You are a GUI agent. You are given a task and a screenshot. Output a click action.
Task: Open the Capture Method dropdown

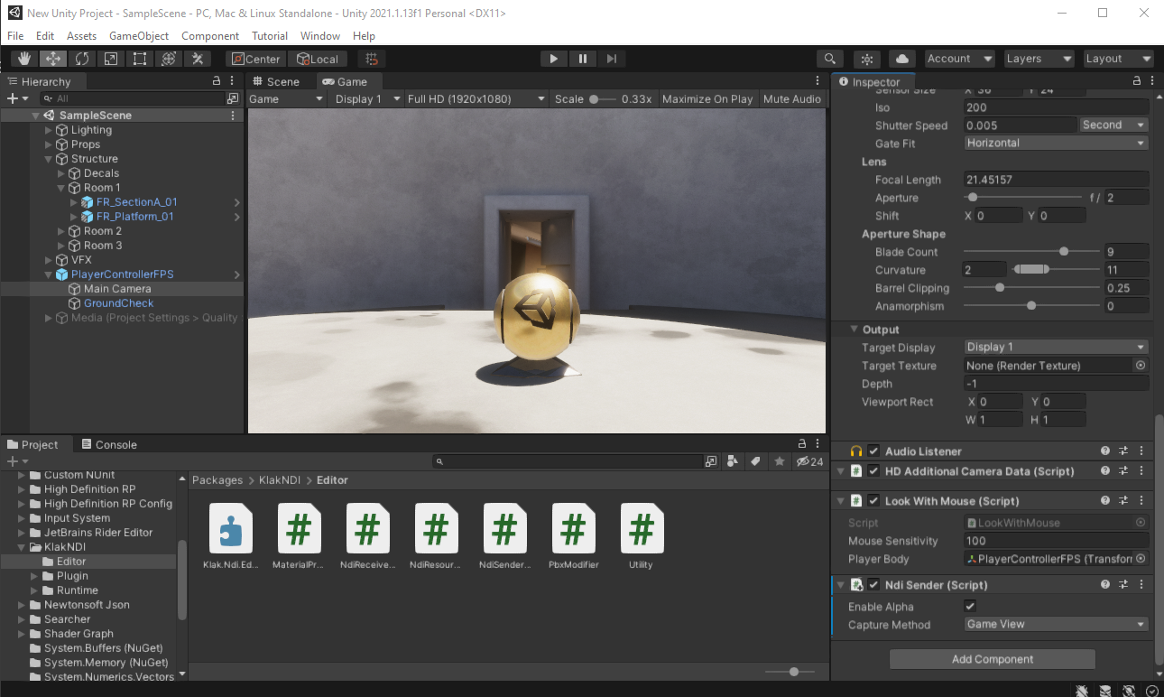point(1054,624)
